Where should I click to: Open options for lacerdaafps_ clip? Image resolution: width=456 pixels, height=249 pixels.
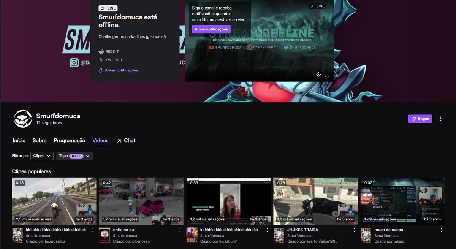pos(93,230)
